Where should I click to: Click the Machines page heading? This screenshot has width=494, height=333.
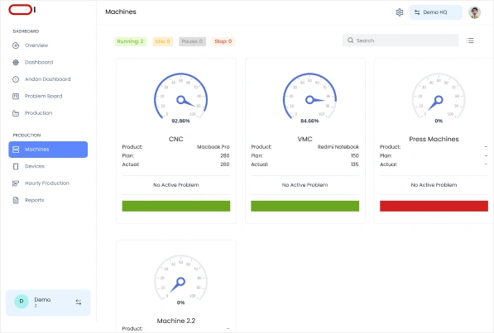(x=121, y=12)
